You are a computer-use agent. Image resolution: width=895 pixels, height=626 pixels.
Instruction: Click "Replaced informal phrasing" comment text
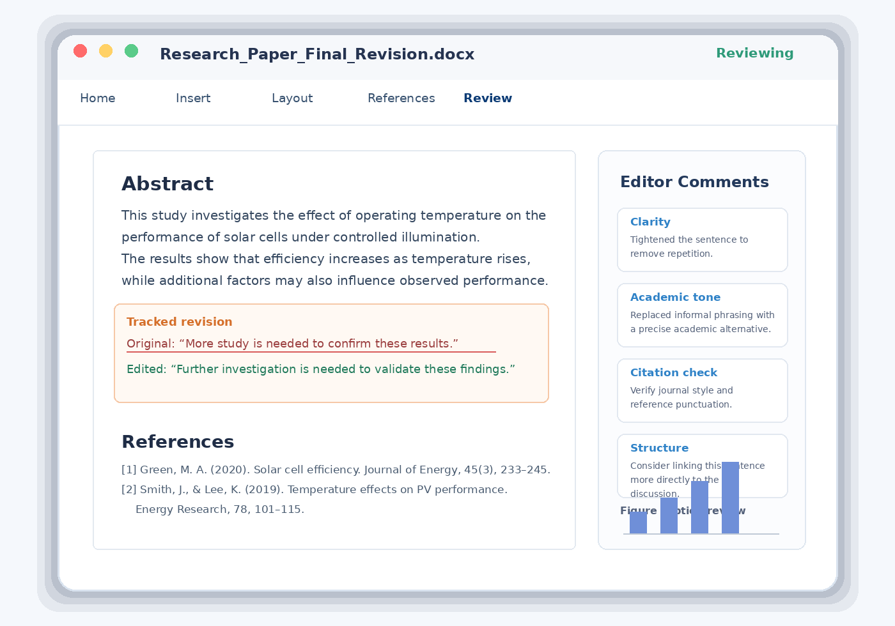(703, 322)
